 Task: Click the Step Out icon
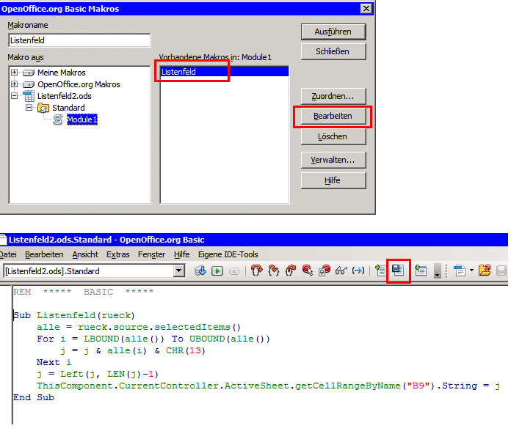290,270
